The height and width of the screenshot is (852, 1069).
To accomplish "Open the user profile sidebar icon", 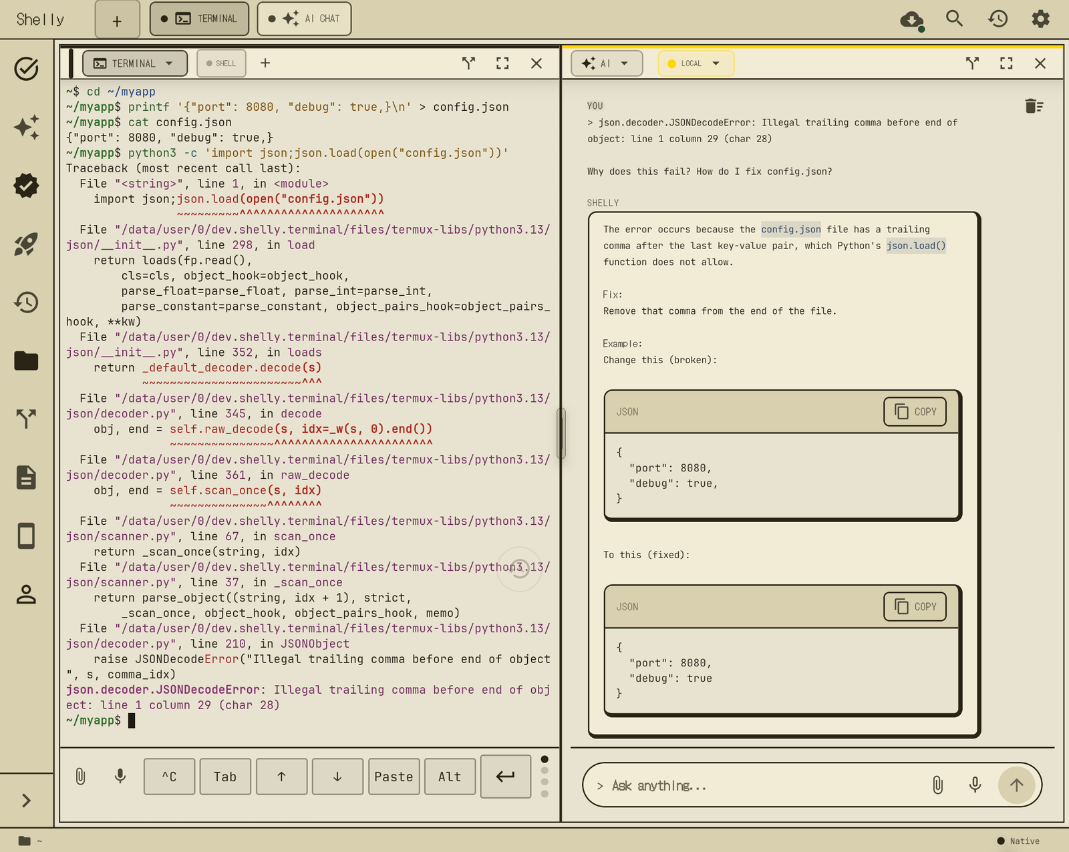I will [x=26, y=594].
